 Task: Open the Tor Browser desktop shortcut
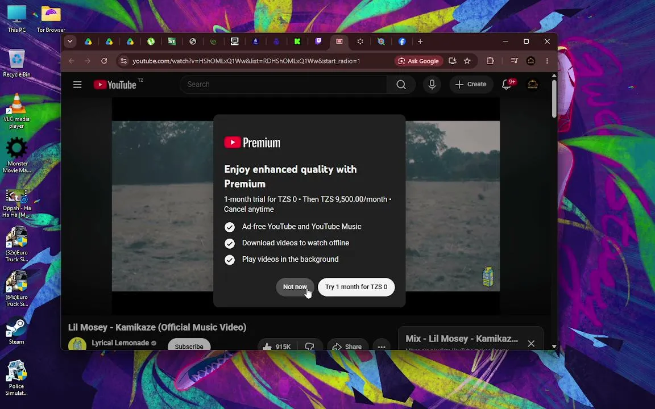(51, 19)
